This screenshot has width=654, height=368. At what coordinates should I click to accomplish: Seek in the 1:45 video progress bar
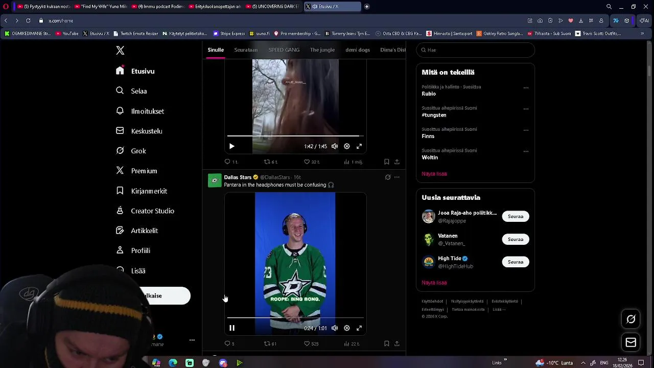295,135
